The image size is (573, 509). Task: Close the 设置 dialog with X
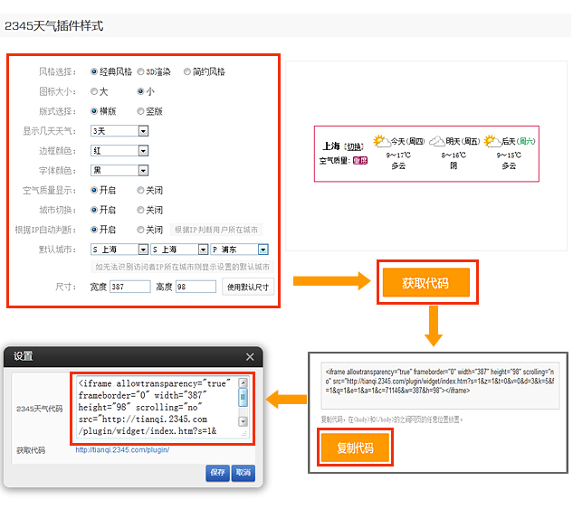coord(250,357)
